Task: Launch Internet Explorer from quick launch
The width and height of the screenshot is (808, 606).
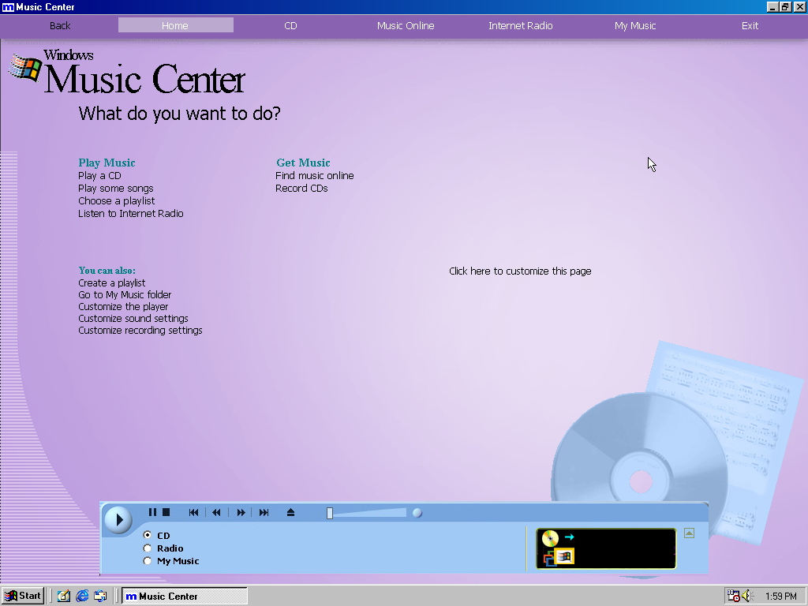Action: (x=82, y=596)
